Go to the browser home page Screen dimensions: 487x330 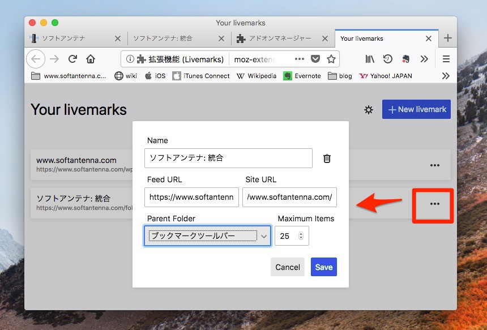point(91,59)
